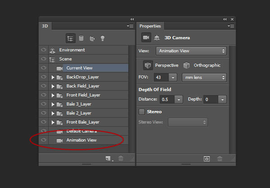Select the Environment row label
The height and width of the screenshot is (188, 270).
(72, 50)
